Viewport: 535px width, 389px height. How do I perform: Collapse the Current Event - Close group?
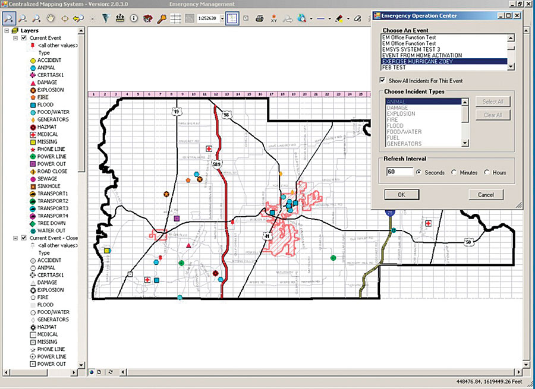pos(15,238)
